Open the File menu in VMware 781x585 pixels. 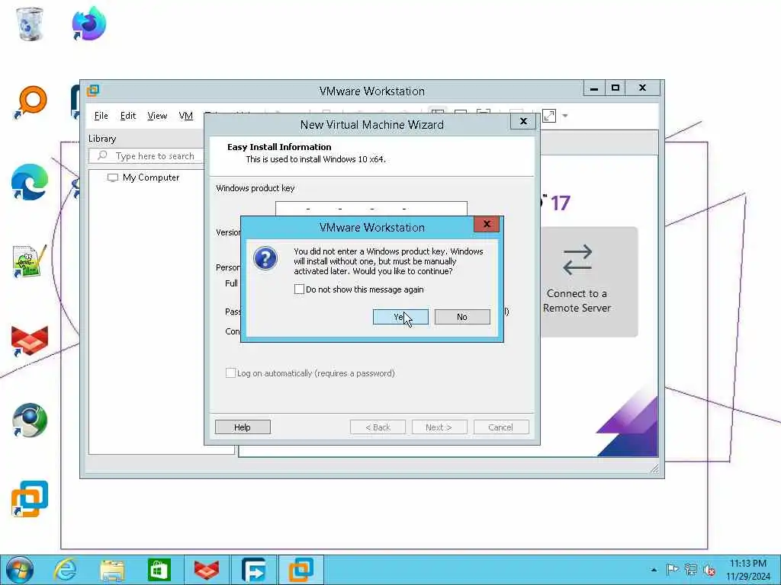tap(101, 116)
